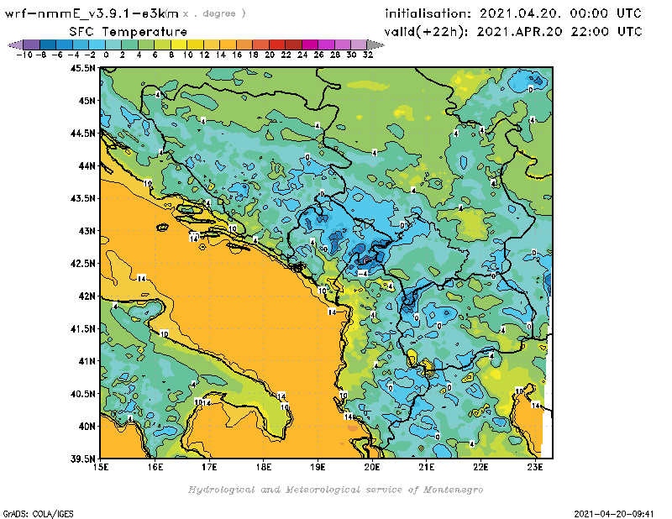Viewport: 672px width, 519px height.
Task: Click the '44.5N' latitude label
Action: click(x=82, y=133)
